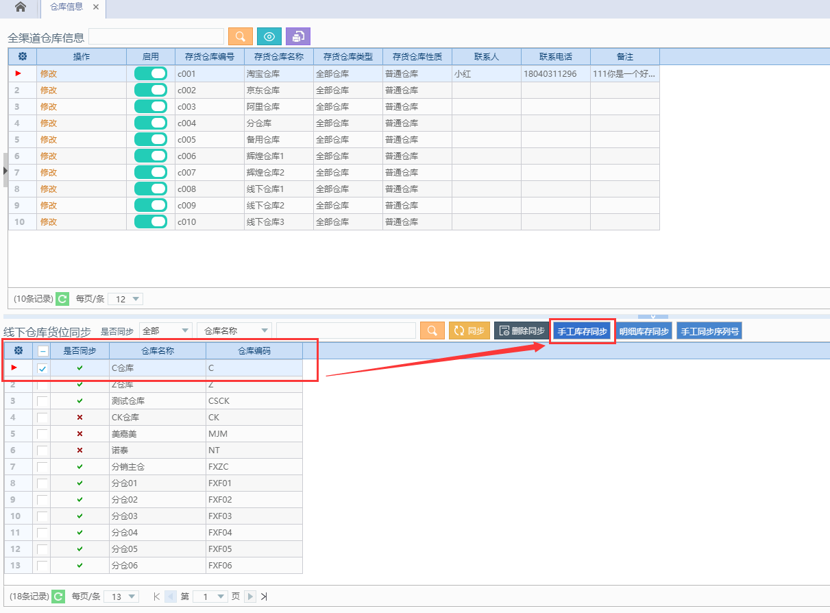Sort by 存货仓库名称 column header
The image size is (830, 613).
(279, 56)
